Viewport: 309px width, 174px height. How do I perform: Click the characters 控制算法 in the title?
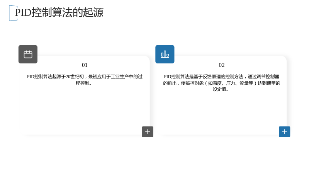tap(52, 12)
